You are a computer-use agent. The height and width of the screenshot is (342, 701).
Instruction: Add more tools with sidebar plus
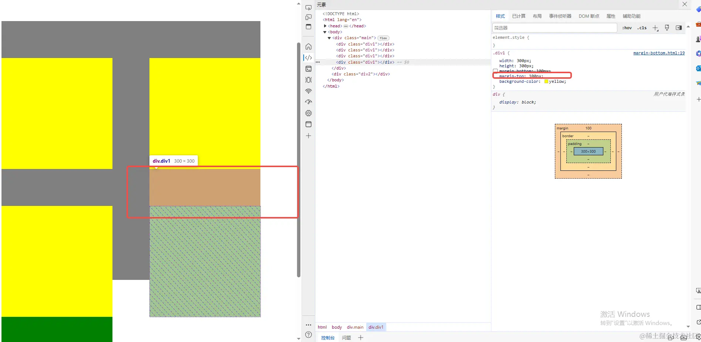point(309,136)
